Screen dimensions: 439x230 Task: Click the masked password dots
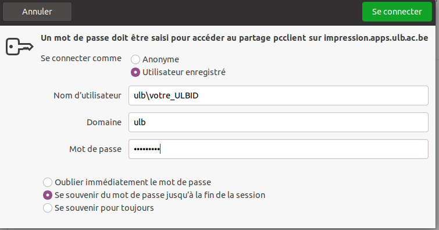point(147,149)
